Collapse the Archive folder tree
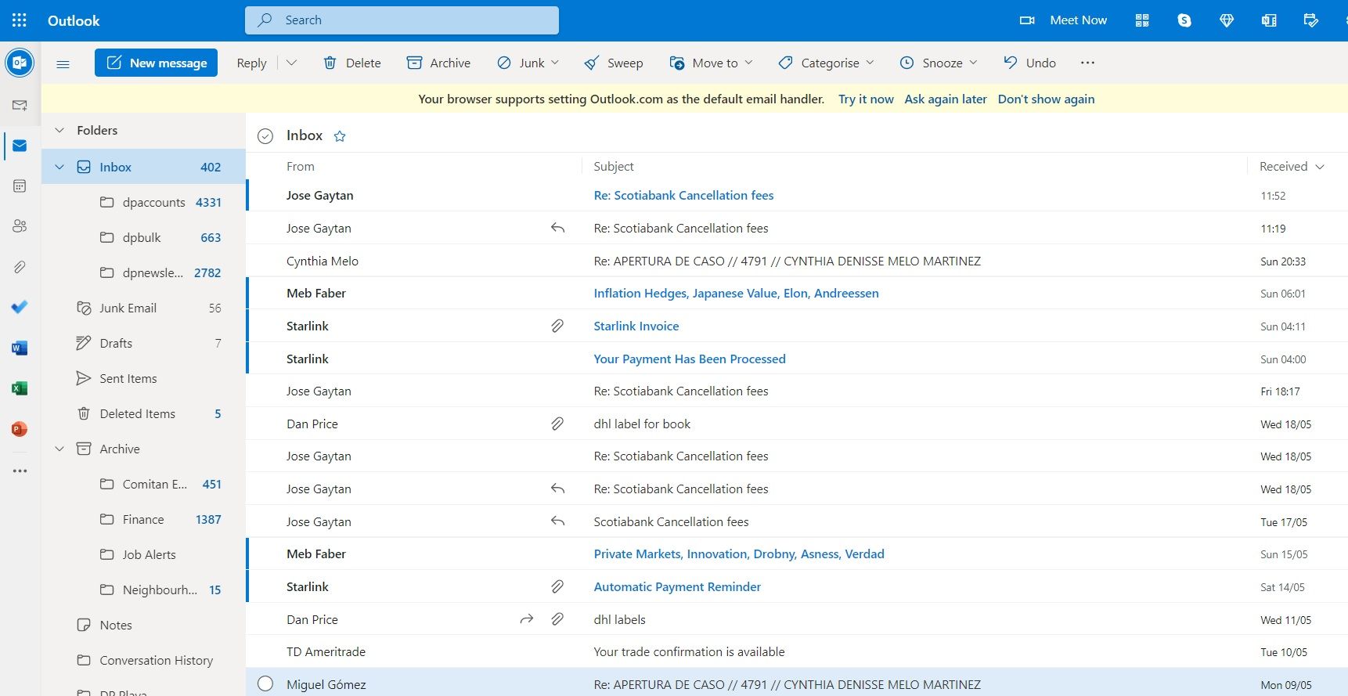 tap(59, 449)
